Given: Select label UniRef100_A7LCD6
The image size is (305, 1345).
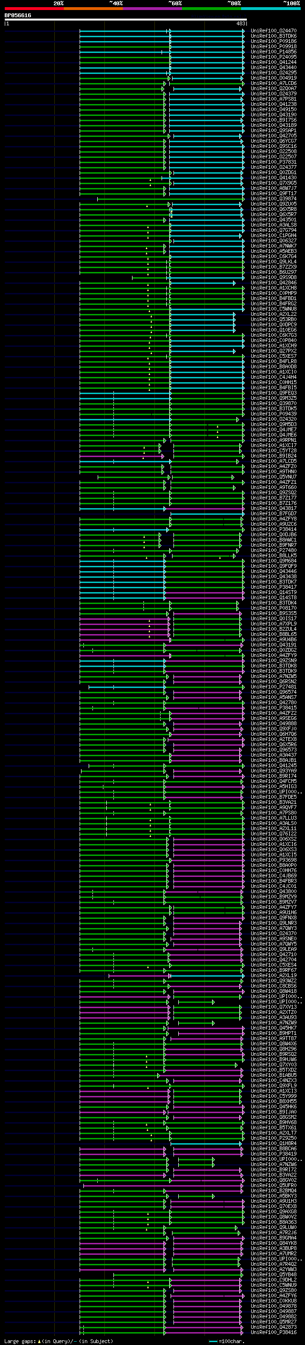Looking at the screenshot, I should [274, 83].
